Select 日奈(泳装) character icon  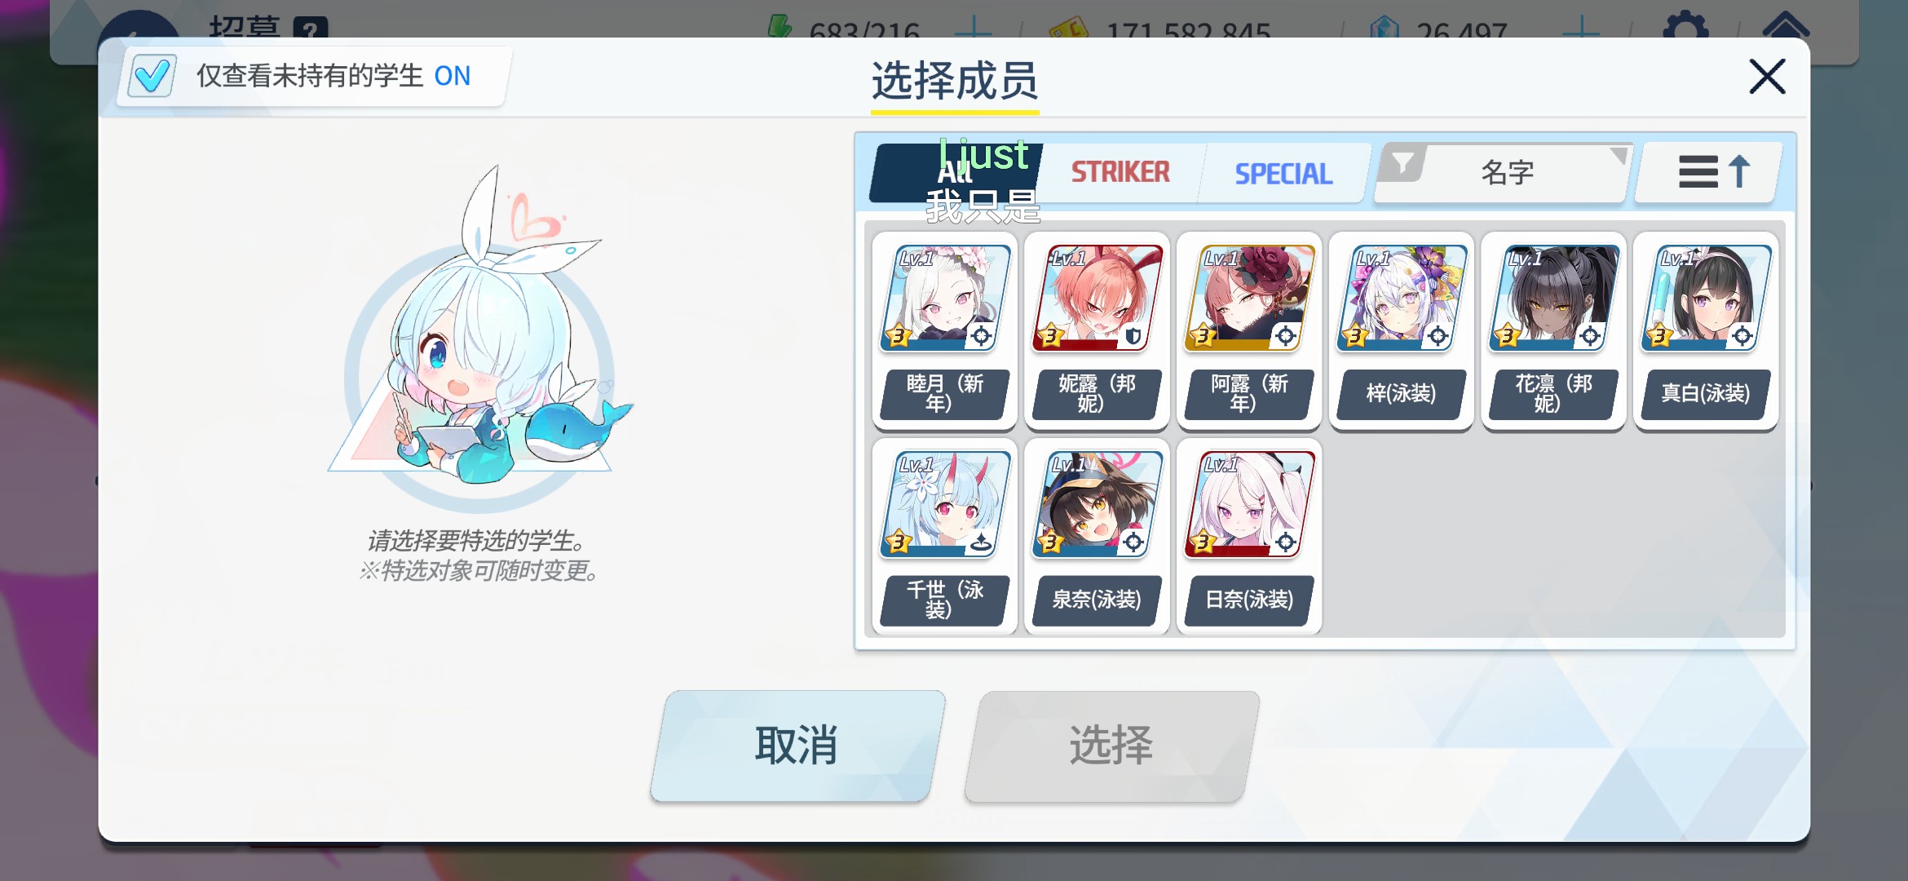pos(1250,504)
